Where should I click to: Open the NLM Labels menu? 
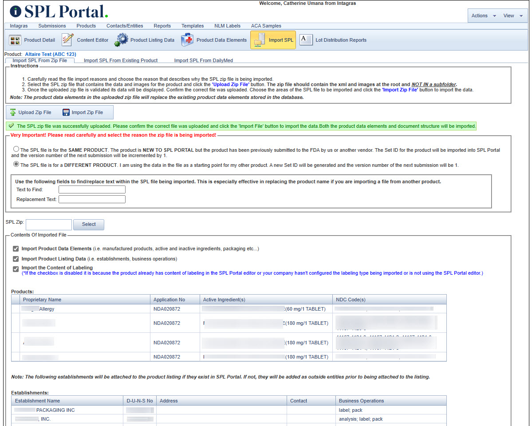click(227, 26)
